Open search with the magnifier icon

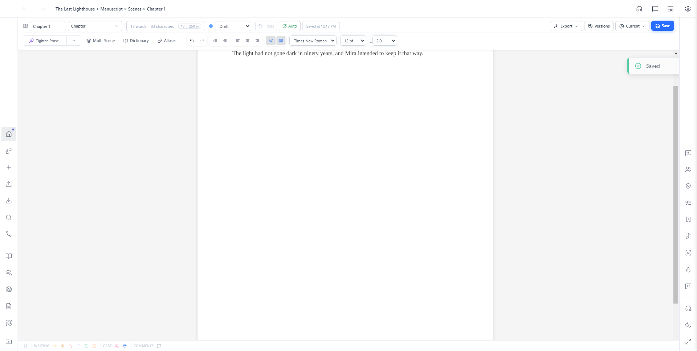point(9,217)
